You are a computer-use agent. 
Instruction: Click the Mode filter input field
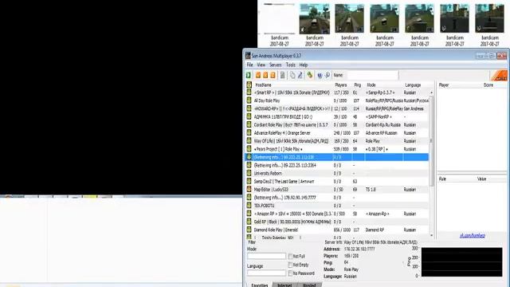[x=266, y=256]
